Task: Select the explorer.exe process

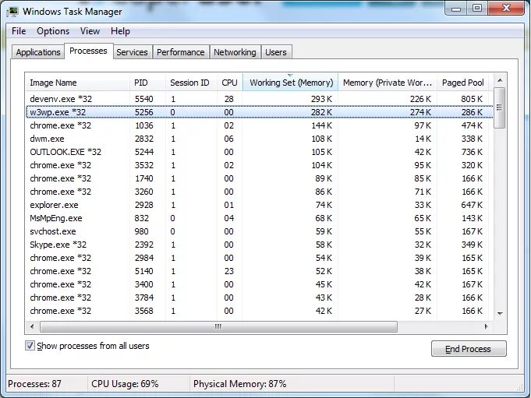Action: click(x=260, y=205)
